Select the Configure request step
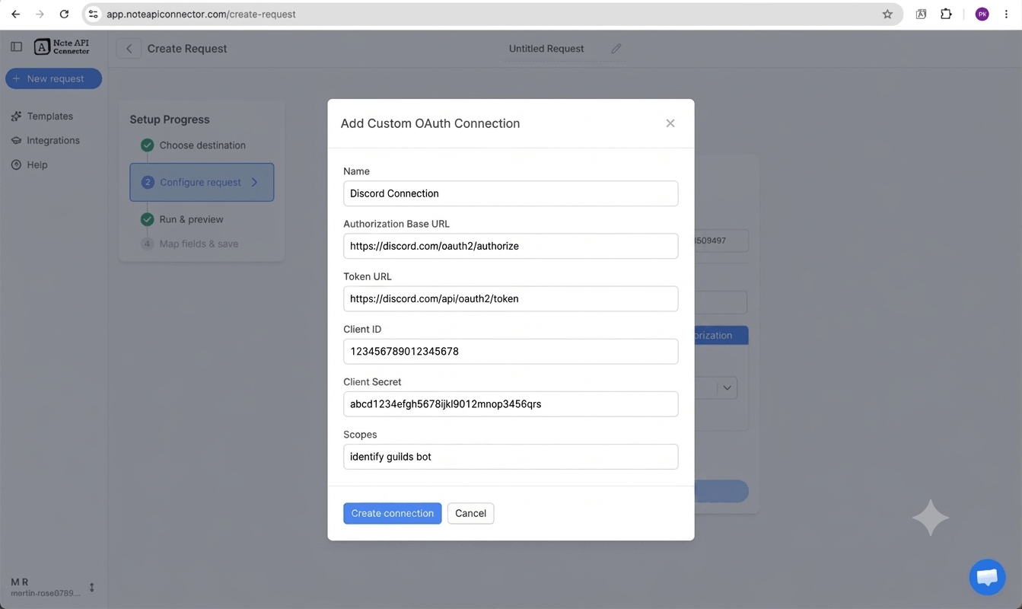The width and height of the screenshot is (1022, 609). click(x=202, y=182)
